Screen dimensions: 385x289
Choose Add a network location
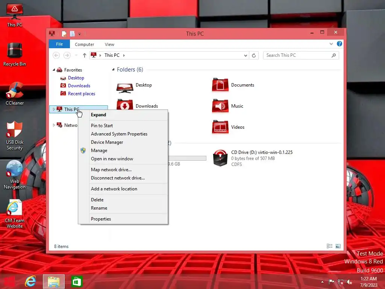(123, 189)
